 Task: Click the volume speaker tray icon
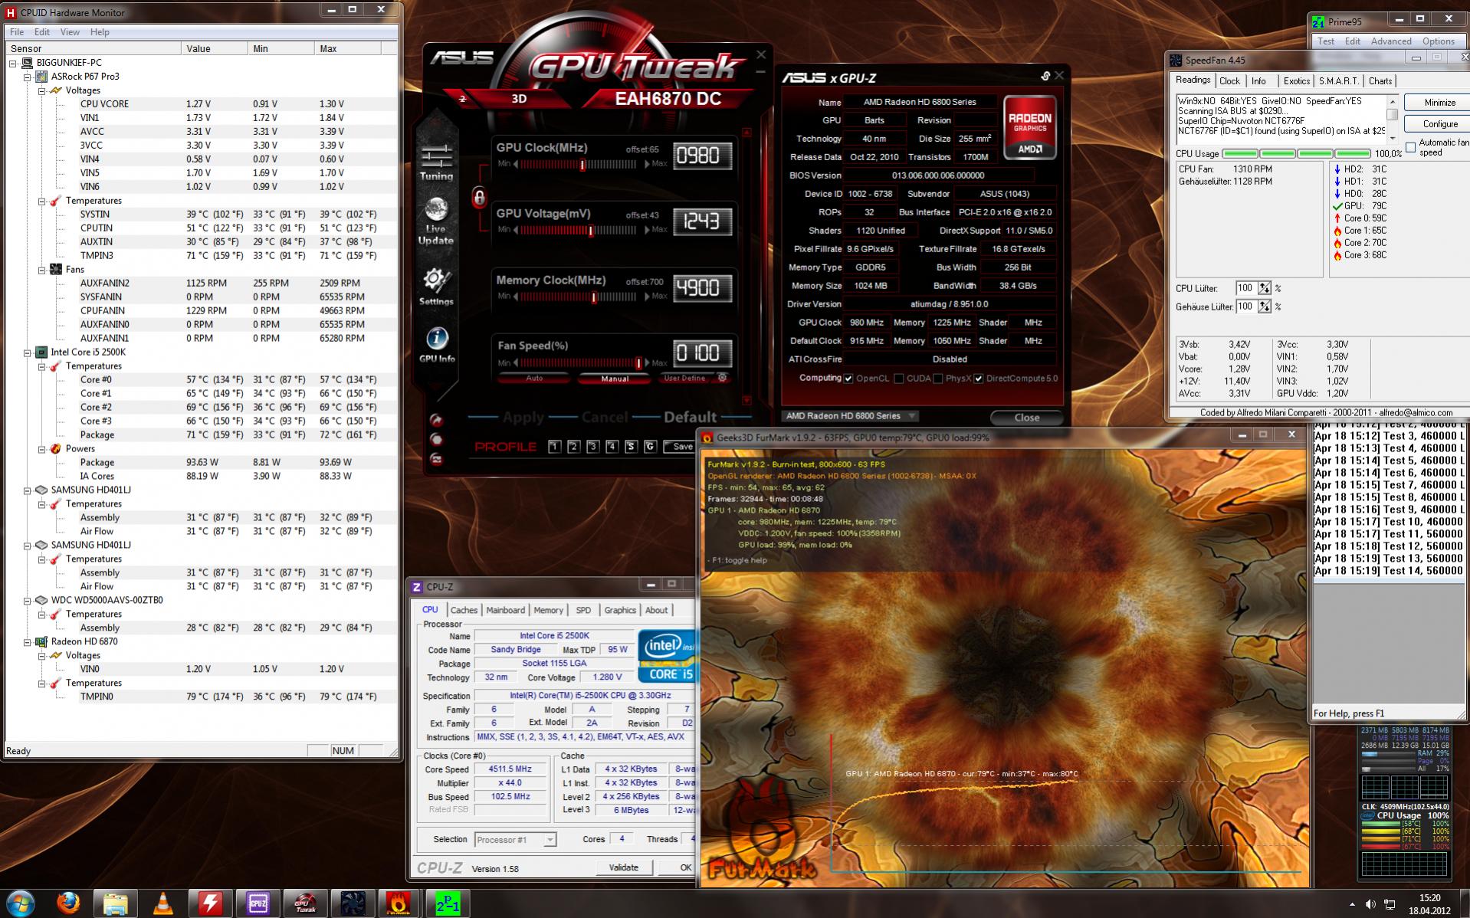click(x=1370, y=904)
